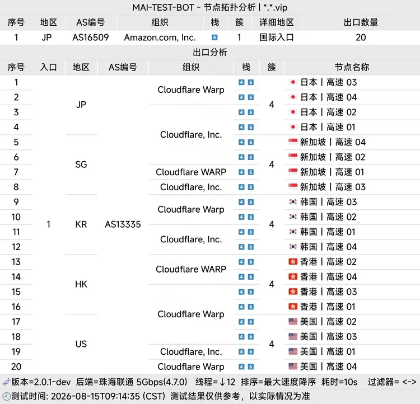The image size is (420, 404).
Task: Select the 排序=最大速度降序 status entry
Action: point(278,382)
